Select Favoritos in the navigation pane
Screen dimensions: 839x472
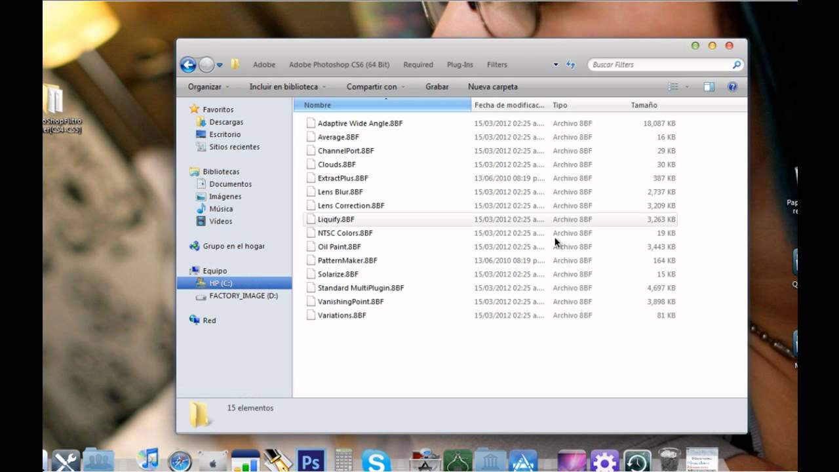click(x=218, y=109)
